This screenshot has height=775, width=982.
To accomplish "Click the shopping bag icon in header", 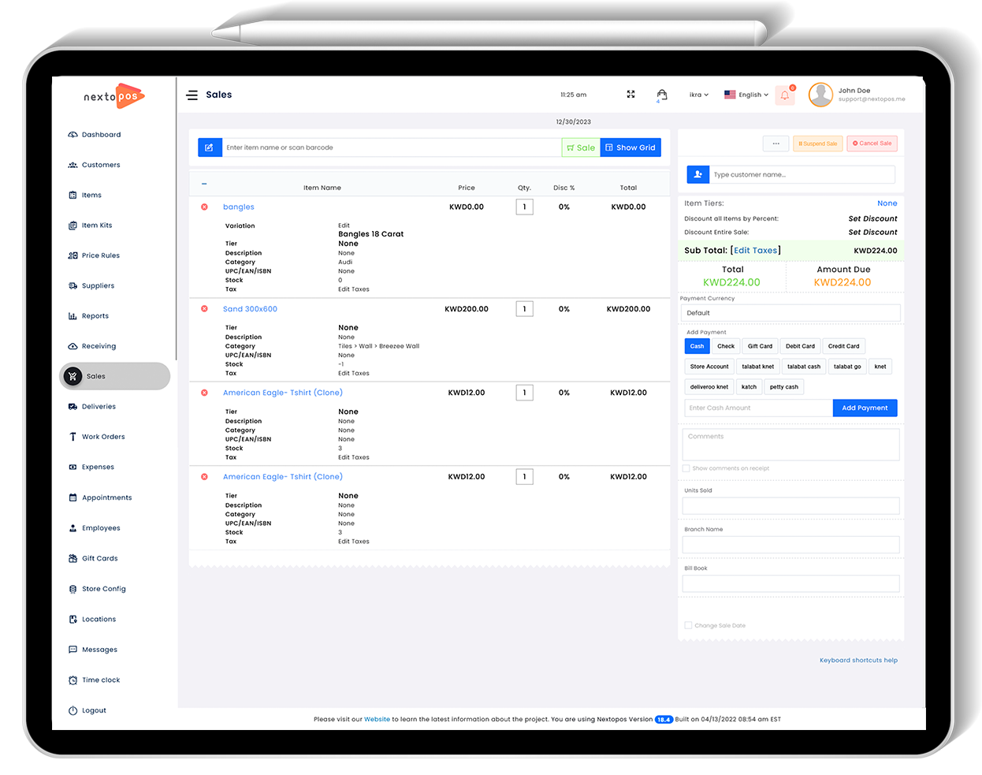I will pyautogui.click(x=662, y=95).
